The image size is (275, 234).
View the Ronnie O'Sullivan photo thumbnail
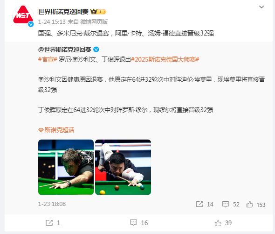click(66, 167)
